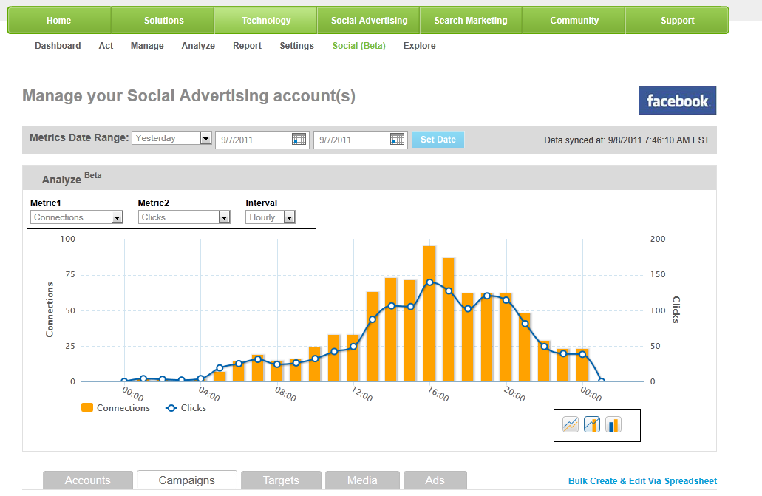
Task: Switch to the dual line chart view
Action: [571, 424]
